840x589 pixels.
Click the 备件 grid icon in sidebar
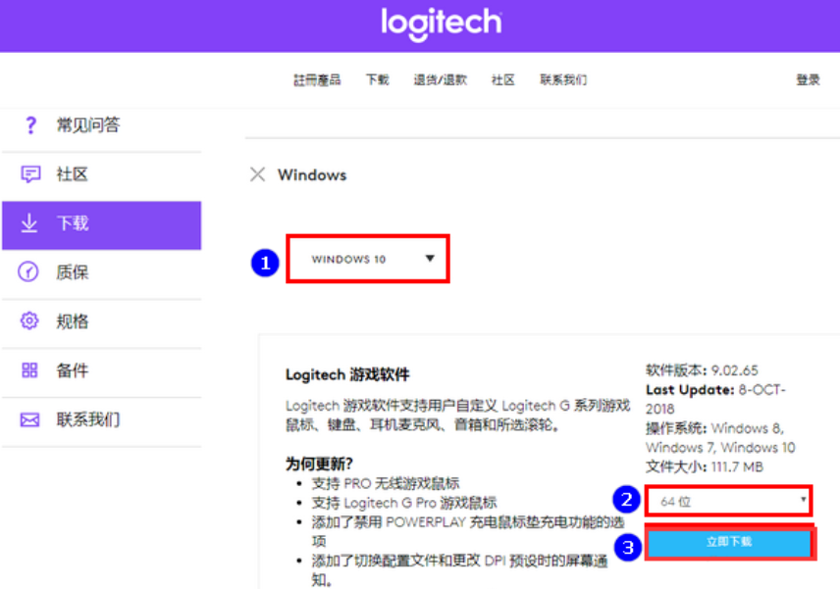29,370
